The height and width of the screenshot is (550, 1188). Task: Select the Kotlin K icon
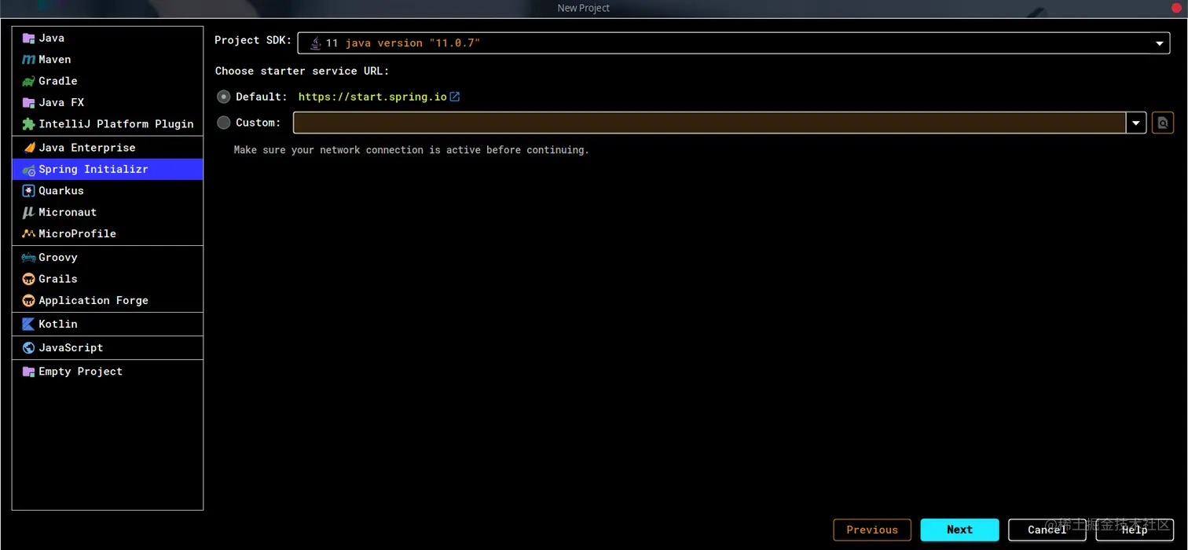pos(28,324)
